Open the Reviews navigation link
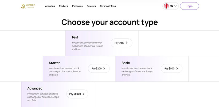The height and width of the screenshot is (107, 219). 91,6
